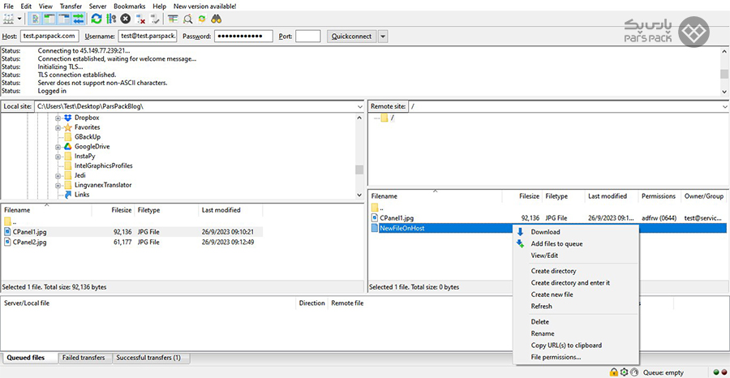Viewport: 730px width, 378px height.
Task: Open the Bookmarks menu
Action: 130,6
